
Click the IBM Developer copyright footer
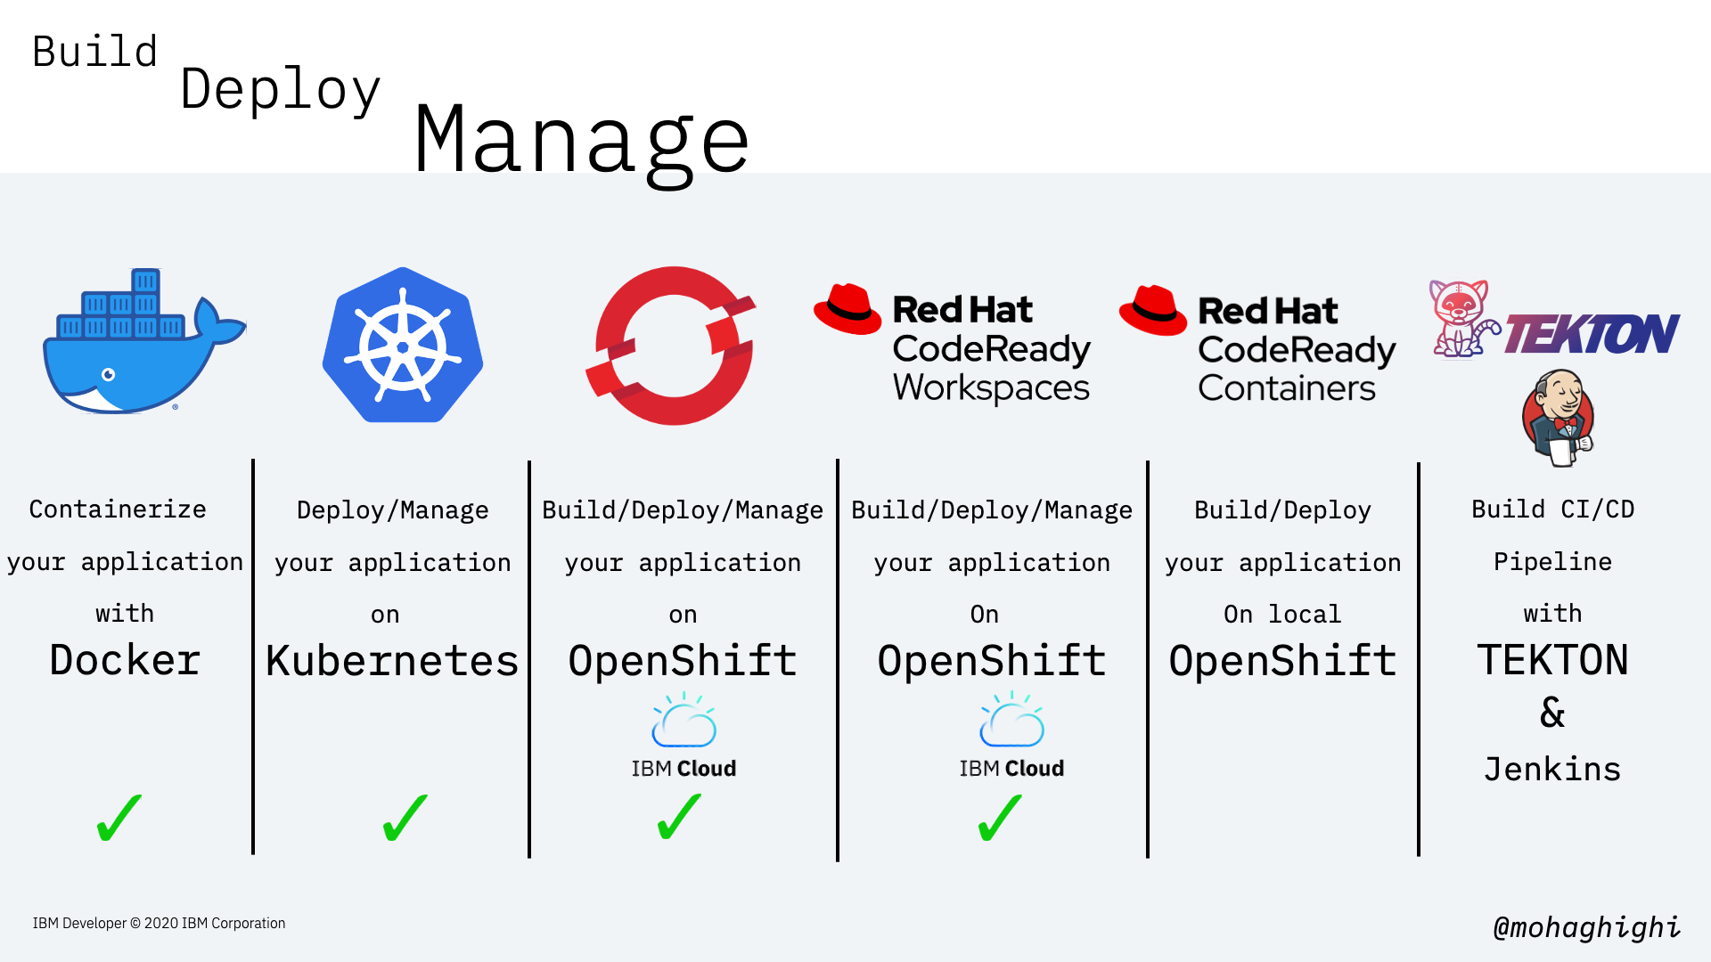pyautogui.click(x=160, y=924)
